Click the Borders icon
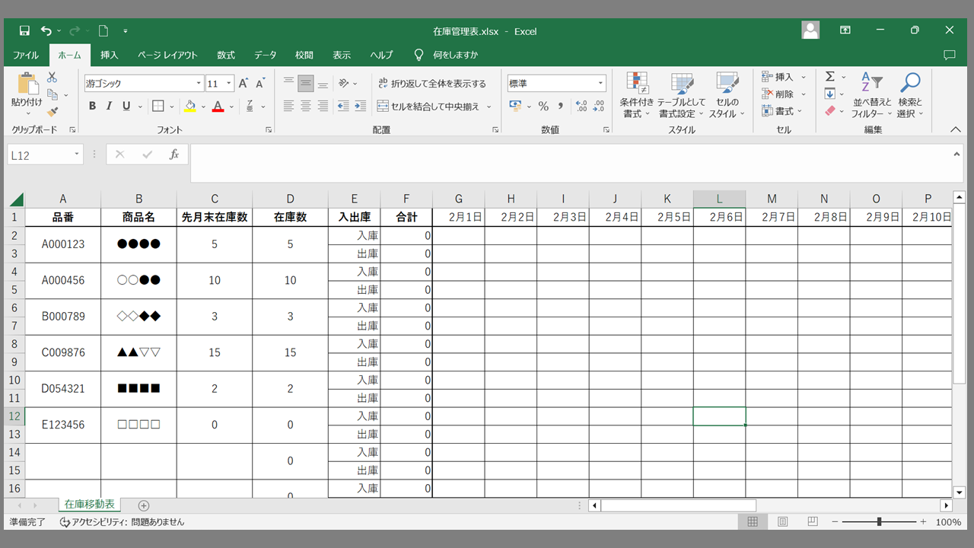The width and height of the screenshot is (974, 548). [x=158, y=107]
